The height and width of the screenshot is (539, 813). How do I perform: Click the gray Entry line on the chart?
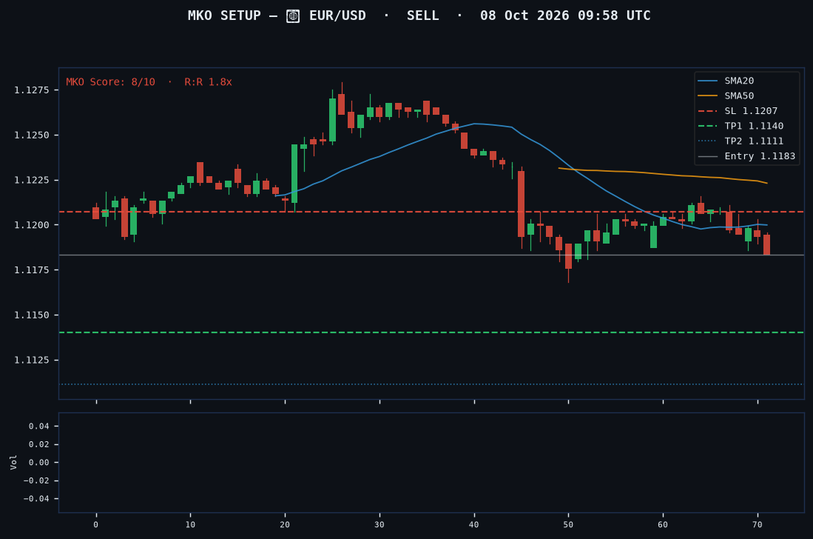pyautogui.click(x=431, y=255)
